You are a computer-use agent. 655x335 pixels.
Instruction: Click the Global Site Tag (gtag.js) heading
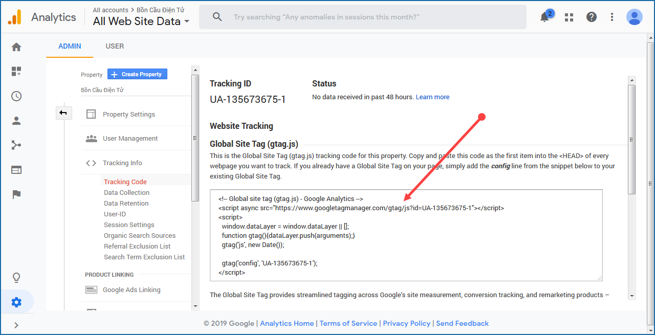point(254,144)
